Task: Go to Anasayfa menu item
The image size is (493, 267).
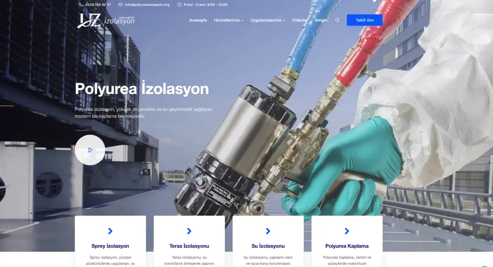Action: (x=198, y=20)
